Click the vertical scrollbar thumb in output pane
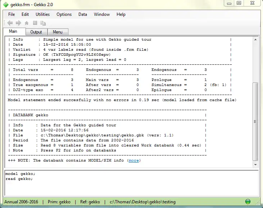 click(255, 121)
